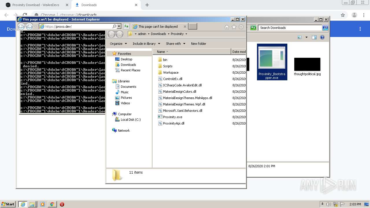Screen dimensions: 370x208
Task: Open the Include in library dropdown
Action: pyautogui.click(x=146, y=44)
